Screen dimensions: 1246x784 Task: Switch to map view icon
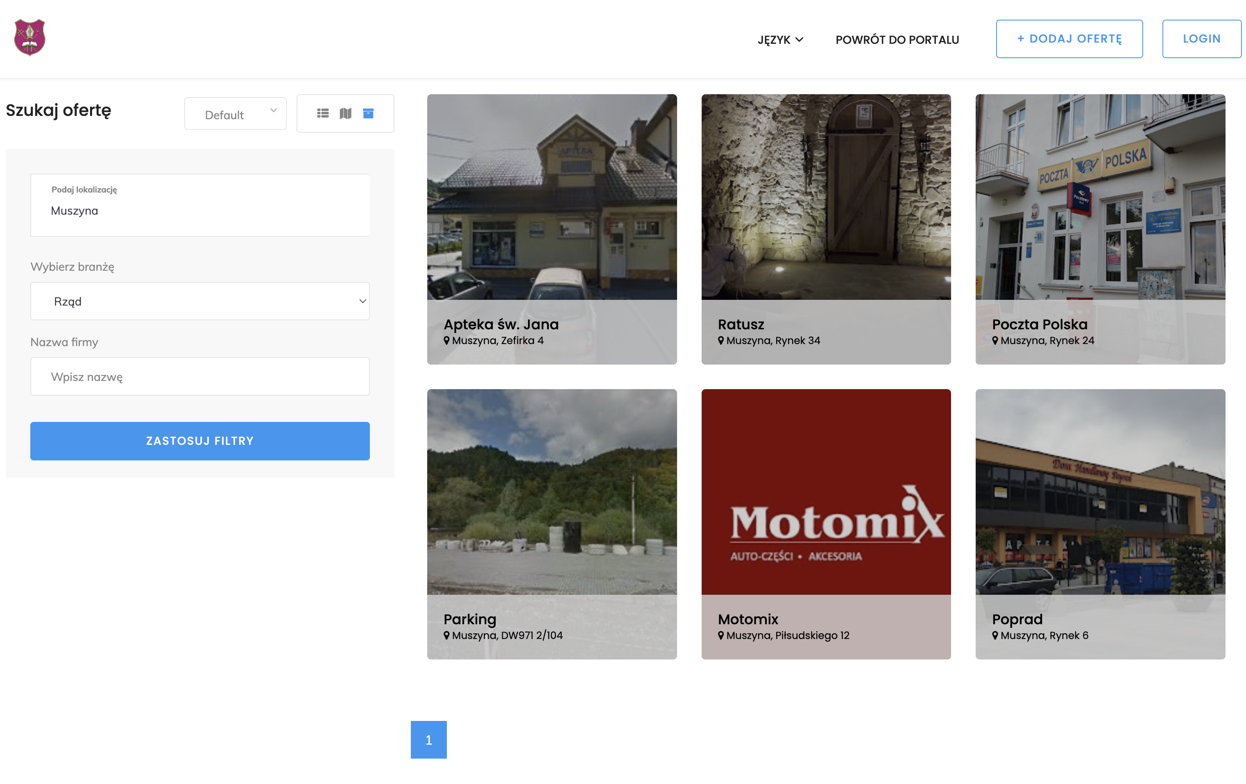point(345,113)
